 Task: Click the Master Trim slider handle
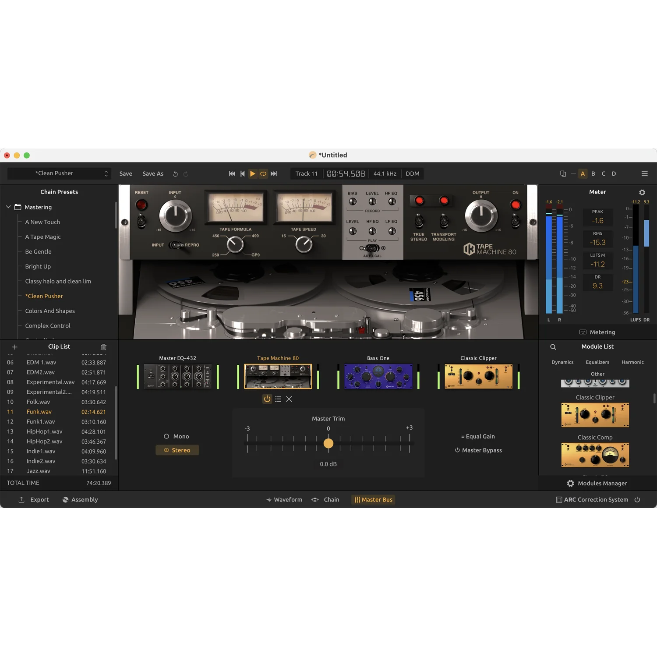[x=328, y=443]
